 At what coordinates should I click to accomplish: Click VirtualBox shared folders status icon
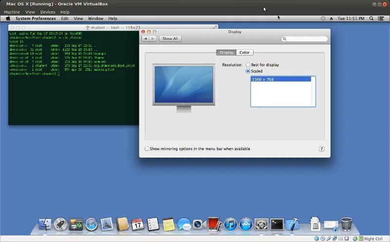tap(340, 239)
